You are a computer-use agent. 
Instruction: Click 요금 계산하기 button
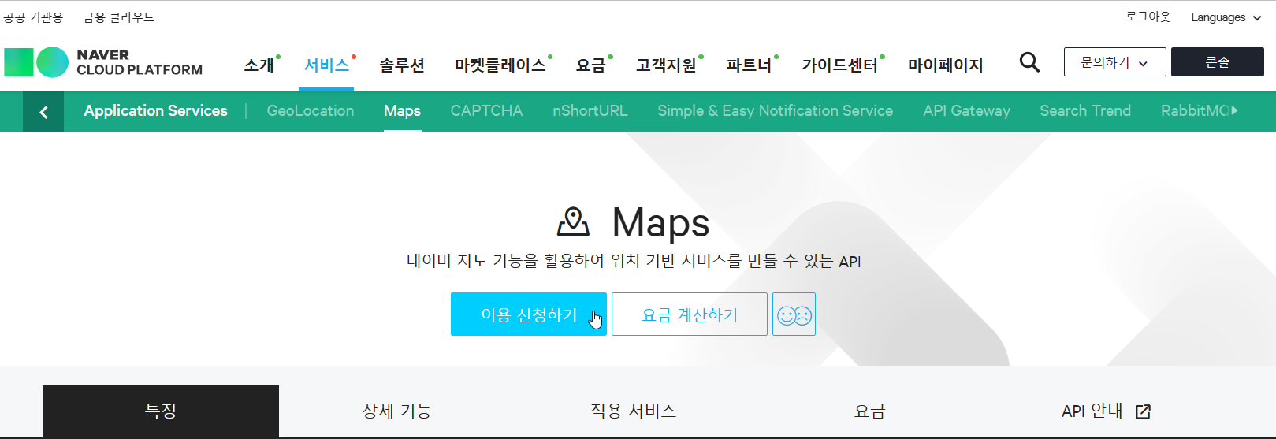(x=690, y=314)
